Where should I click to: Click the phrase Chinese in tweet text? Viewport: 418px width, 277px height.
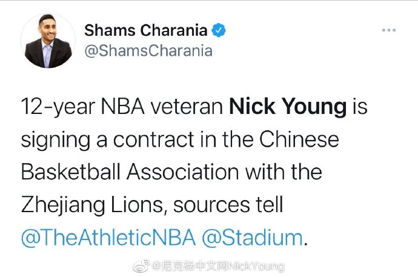pos(299,139)
